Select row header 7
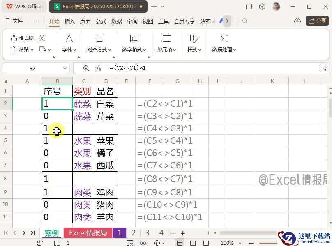The height and width of the screenshot is (246, 332). click(5, 166)
